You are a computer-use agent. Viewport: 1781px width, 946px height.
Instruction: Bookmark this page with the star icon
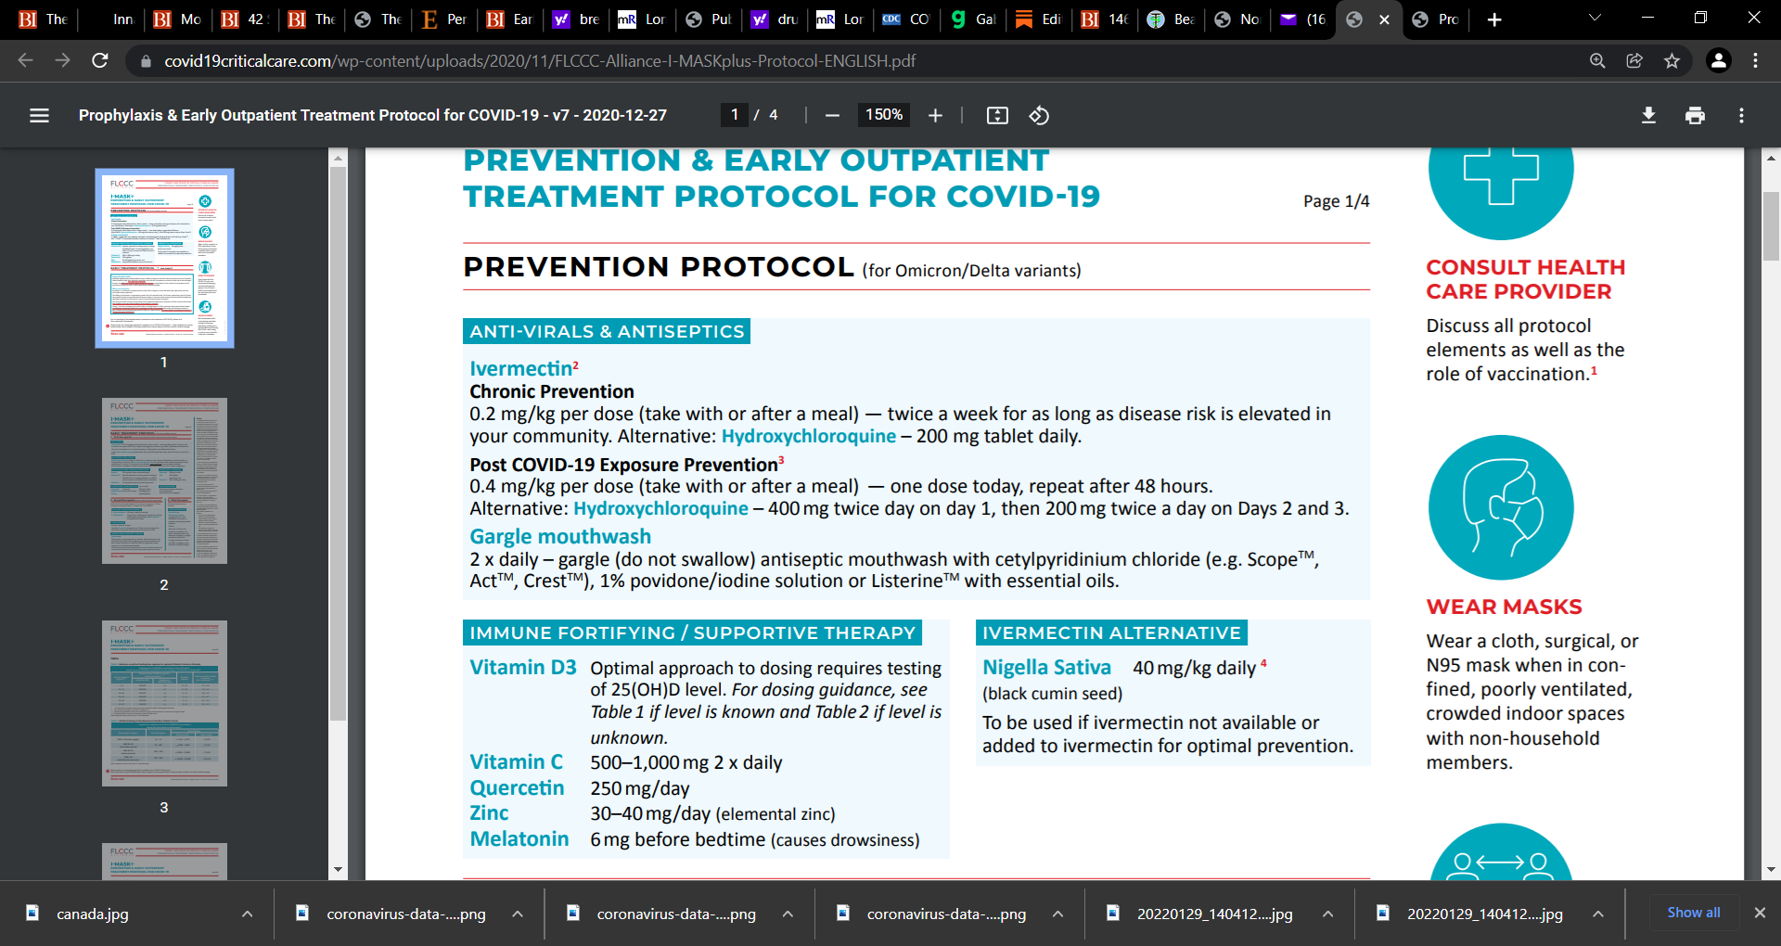pyautogui.click(x=1672, y=61)
